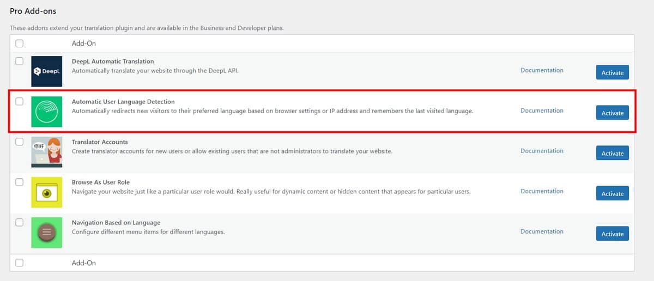654x281 pixels.
Task: Click the green language detection radar icon
Action: pos(46,112)
